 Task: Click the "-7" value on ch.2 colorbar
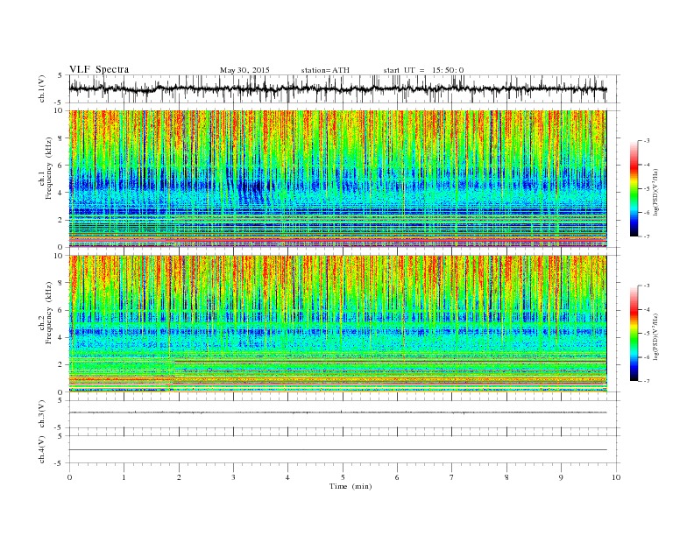tap(646, 381)
